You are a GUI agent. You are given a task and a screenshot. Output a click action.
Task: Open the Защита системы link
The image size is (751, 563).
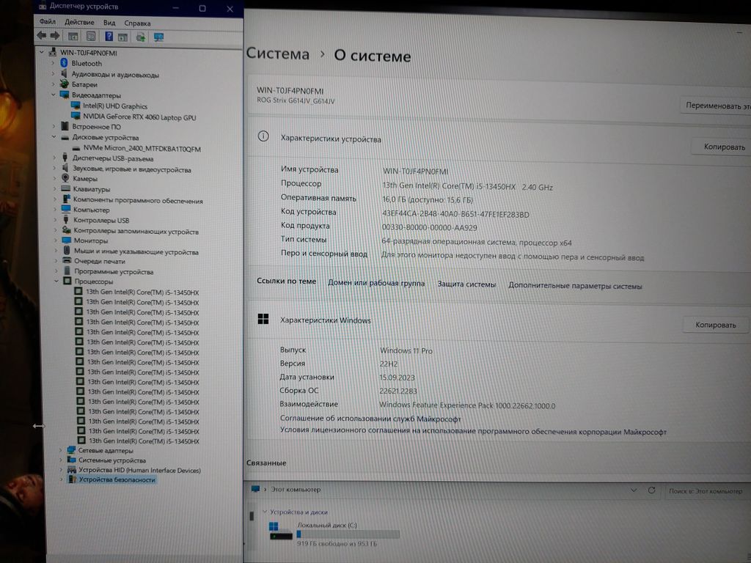tap(466, 284)
